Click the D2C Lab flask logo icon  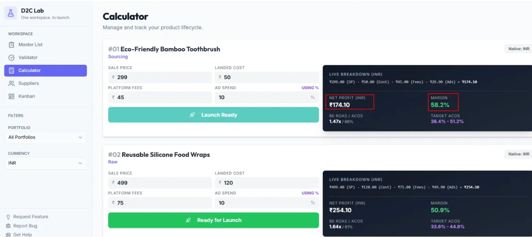point(11,13)
